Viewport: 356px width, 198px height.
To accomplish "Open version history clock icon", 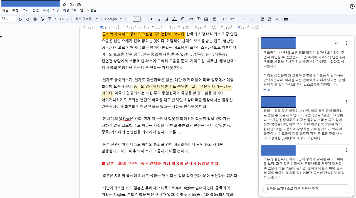I will click(x=352, y=6).
